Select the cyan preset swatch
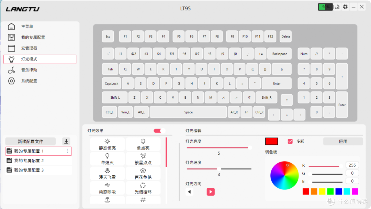 pos(347,191)
